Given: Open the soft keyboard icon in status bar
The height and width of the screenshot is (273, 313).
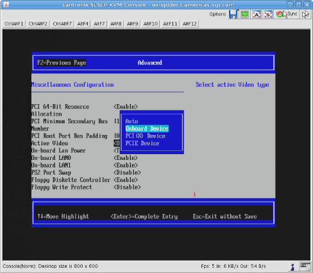Looking at the screenshot, I should pos(305,266).
